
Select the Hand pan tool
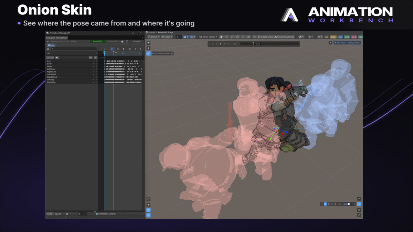pyautogui.click(x=221, y=37)
